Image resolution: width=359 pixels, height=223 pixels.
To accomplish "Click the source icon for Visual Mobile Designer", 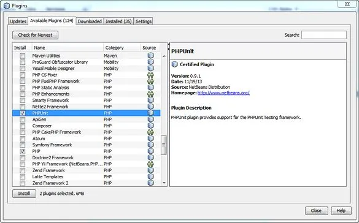I will point(150,69).
